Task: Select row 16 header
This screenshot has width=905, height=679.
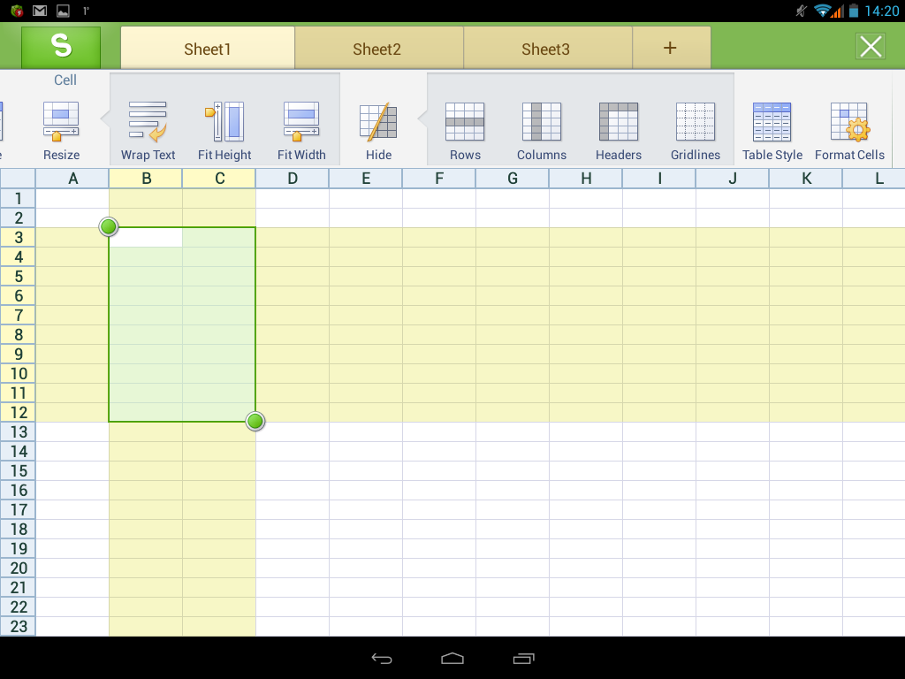Action: (19, 491)
